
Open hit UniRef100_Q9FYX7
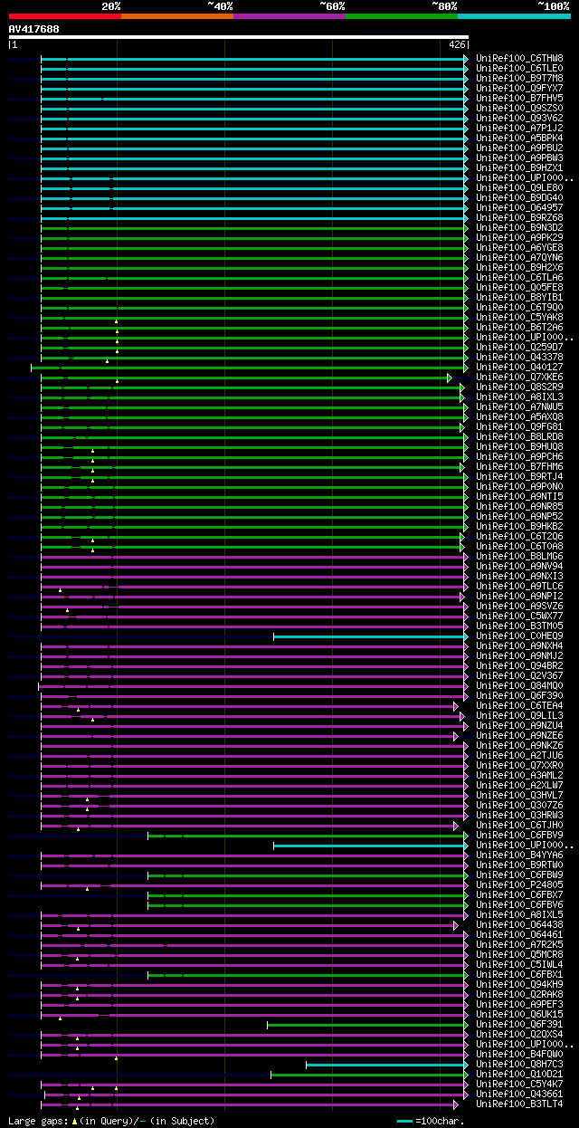(519, 89)
